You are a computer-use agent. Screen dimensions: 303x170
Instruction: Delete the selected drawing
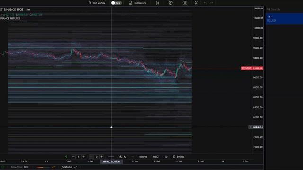point(178,157)
